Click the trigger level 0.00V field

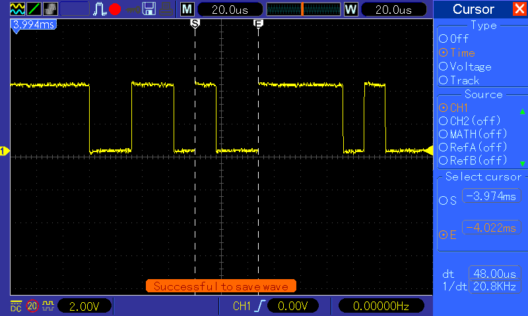[x=293, y=306]
